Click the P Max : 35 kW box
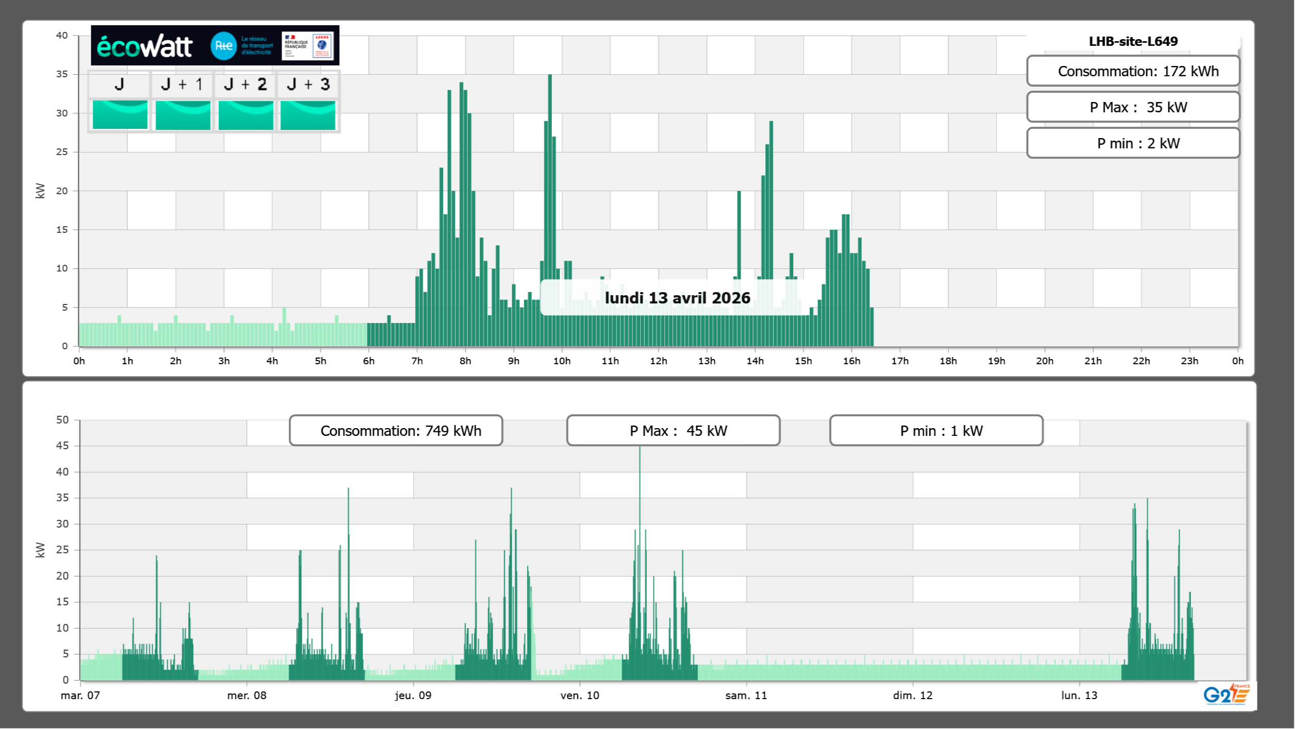The image size is (1295, 729). 1133,107
